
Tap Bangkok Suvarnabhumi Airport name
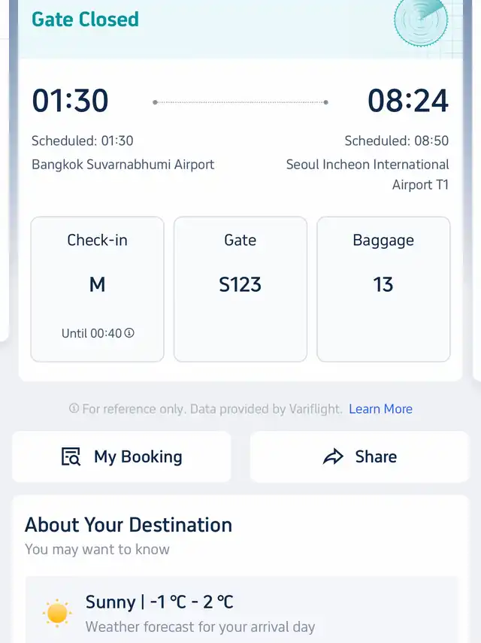pyautogui.click(x=123, y=164)
